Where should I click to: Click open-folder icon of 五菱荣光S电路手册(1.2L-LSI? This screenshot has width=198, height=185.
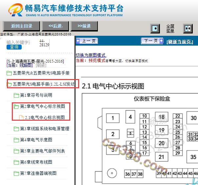point(9,84)
